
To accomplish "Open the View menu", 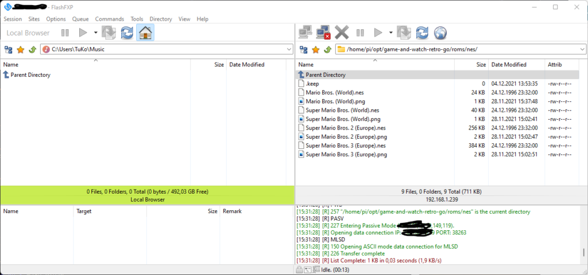I will tap(184, 19).
